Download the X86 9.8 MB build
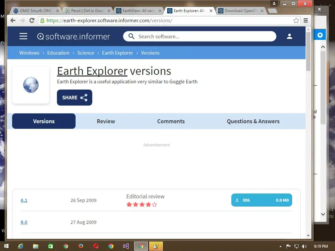 261,200
